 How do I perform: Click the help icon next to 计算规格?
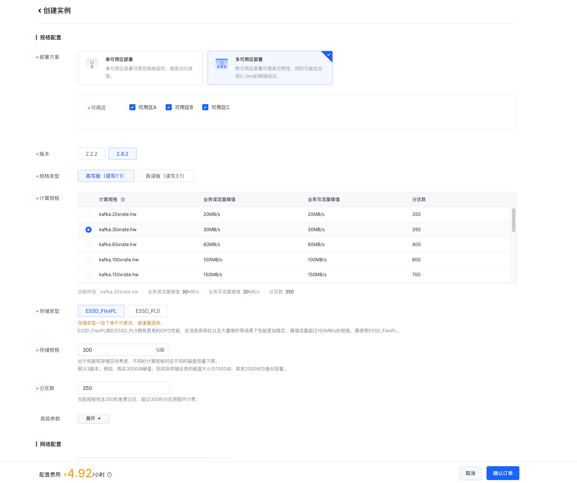coord(123,200)
